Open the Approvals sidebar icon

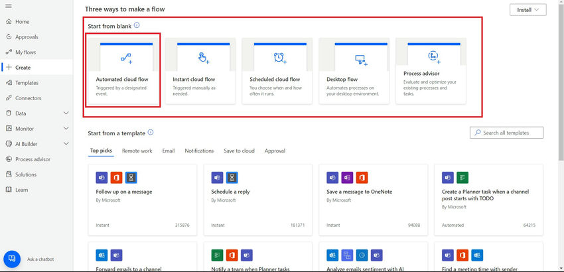[8, 37]
